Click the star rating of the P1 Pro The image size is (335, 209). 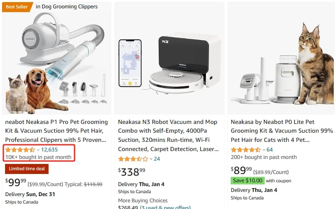[20, 149]
